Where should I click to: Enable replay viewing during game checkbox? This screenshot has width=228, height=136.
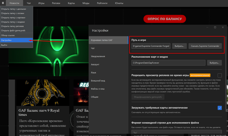coord(220,75)
